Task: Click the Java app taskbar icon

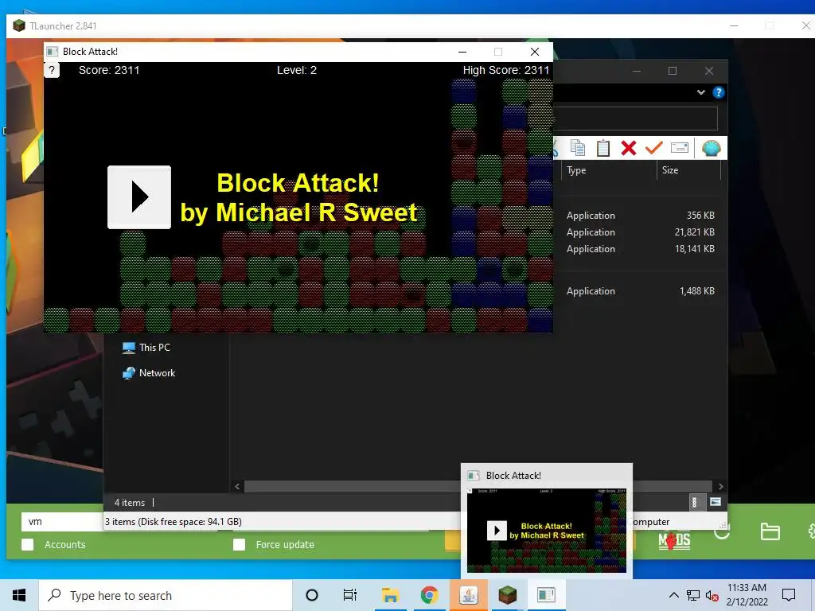Action: click(x=468, y=595)
